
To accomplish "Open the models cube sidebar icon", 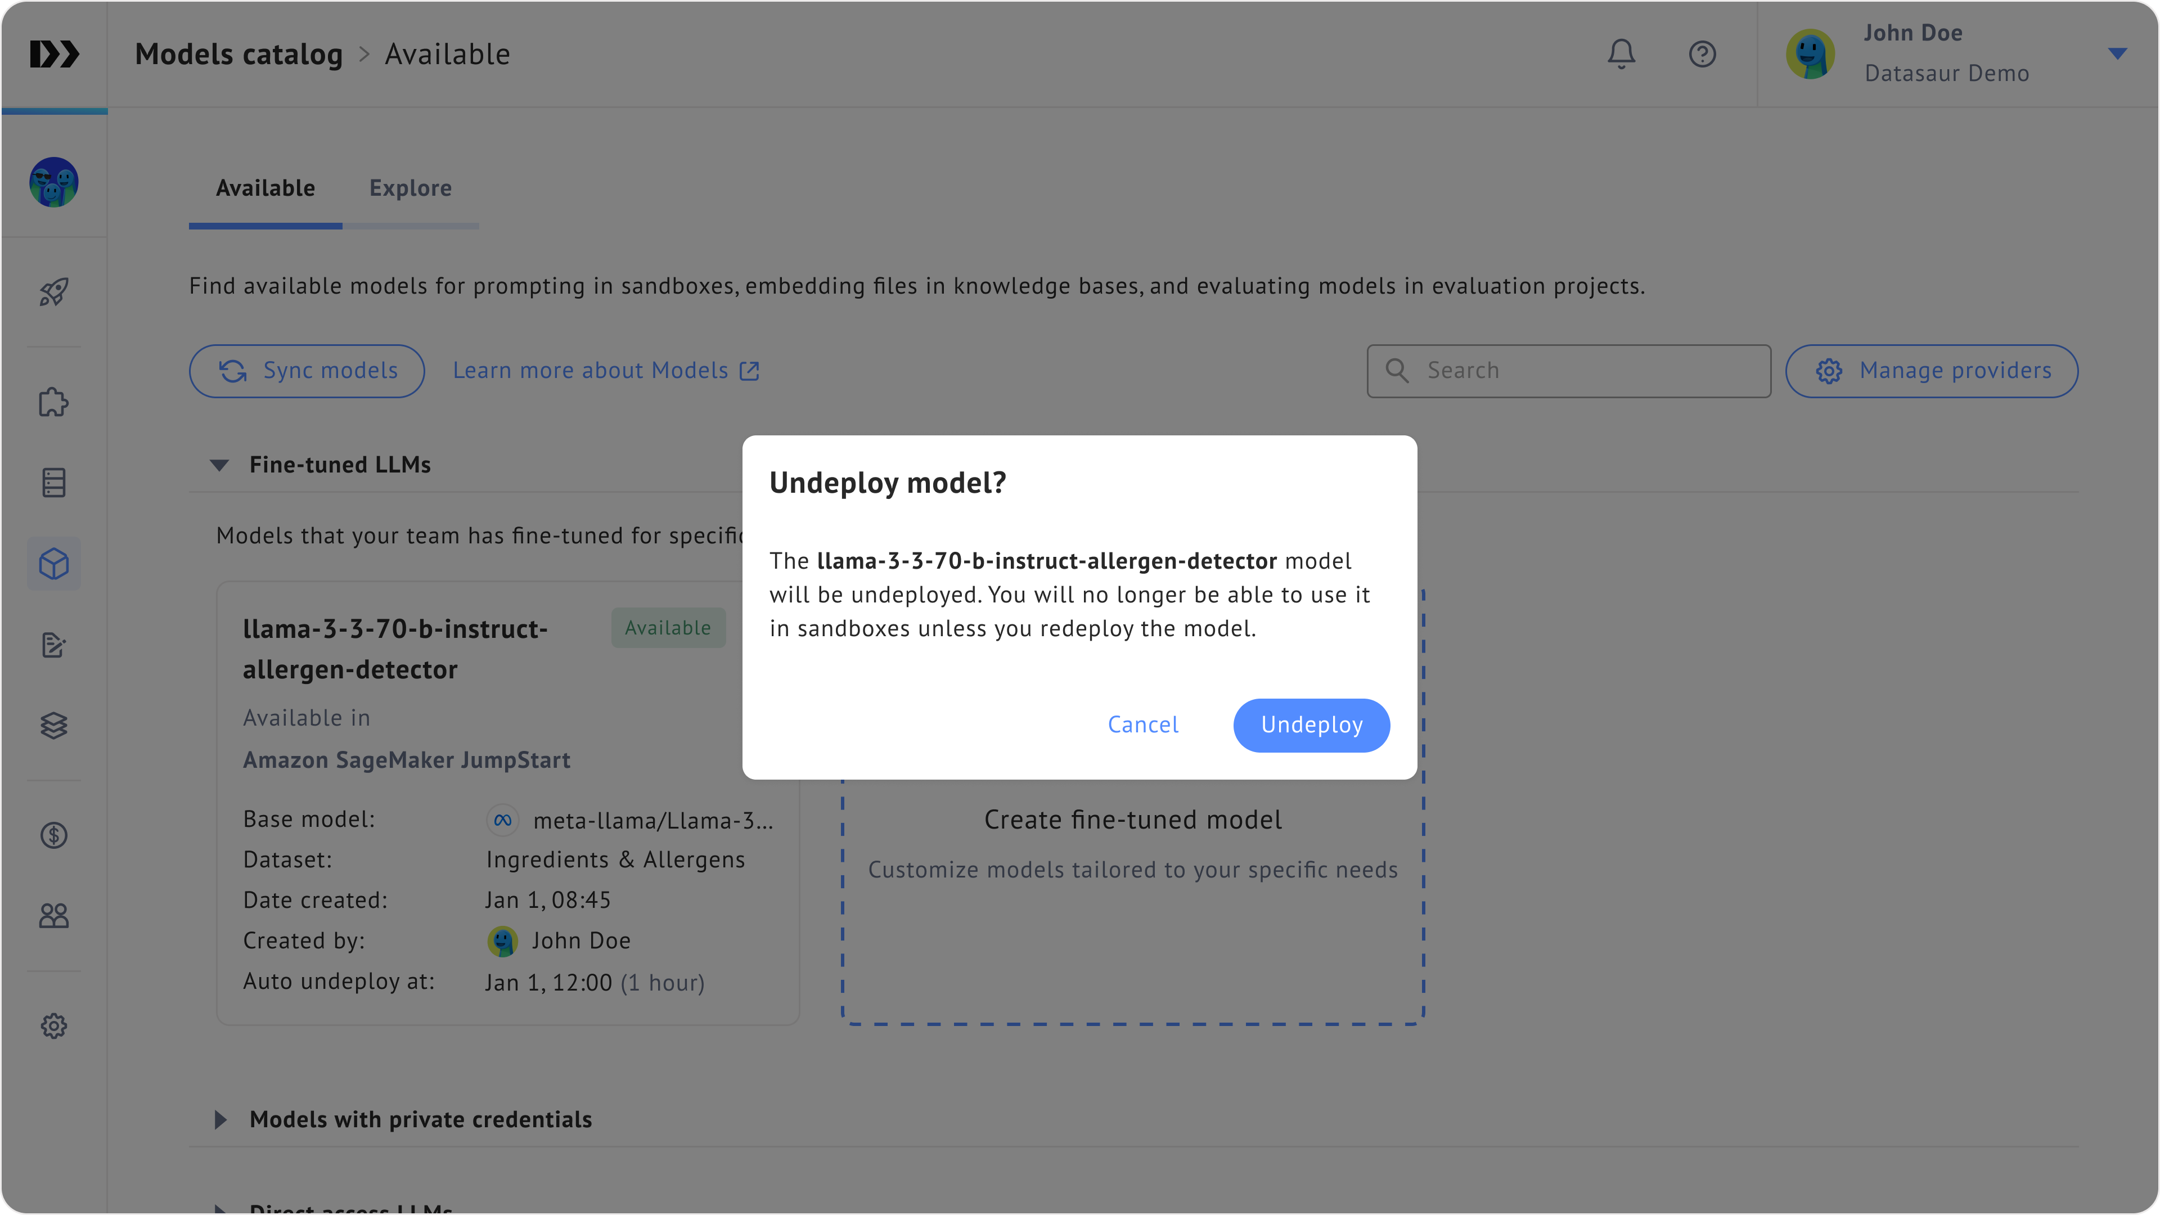I will (53, 564).
